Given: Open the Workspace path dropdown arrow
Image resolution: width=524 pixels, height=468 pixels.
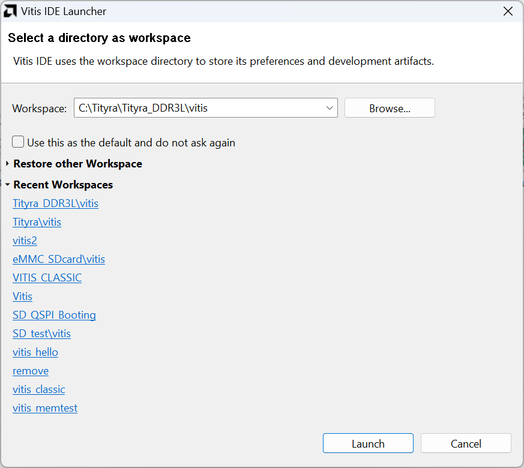Looking at the screenshot, I should pos(330,108).
